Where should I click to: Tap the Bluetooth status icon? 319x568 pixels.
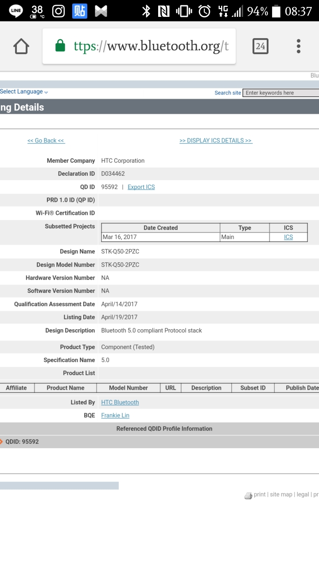[146, 11]
